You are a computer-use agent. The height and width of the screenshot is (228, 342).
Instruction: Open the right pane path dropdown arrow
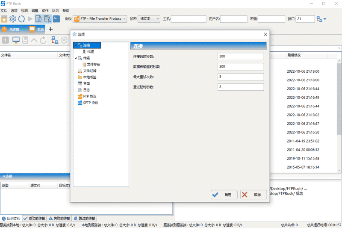[339, 48]
